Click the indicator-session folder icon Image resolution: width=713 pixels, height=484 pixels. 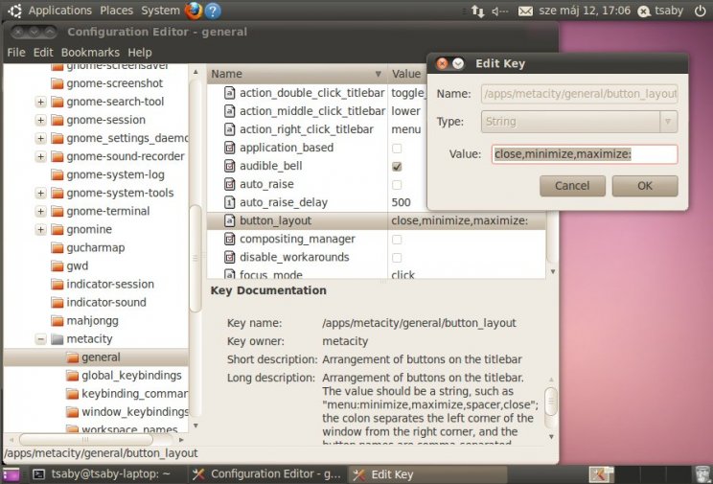click(x=57, y=285)
